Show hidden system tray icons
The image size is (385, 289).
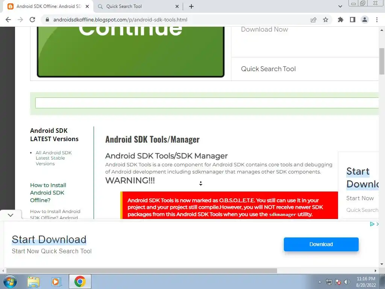pos(320,282)
